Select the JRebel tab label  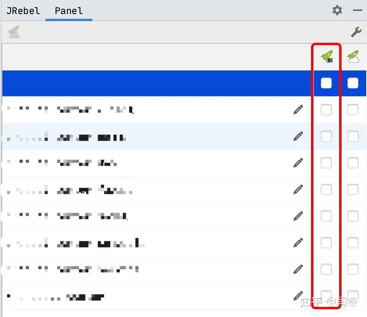(x=23, y=11)
